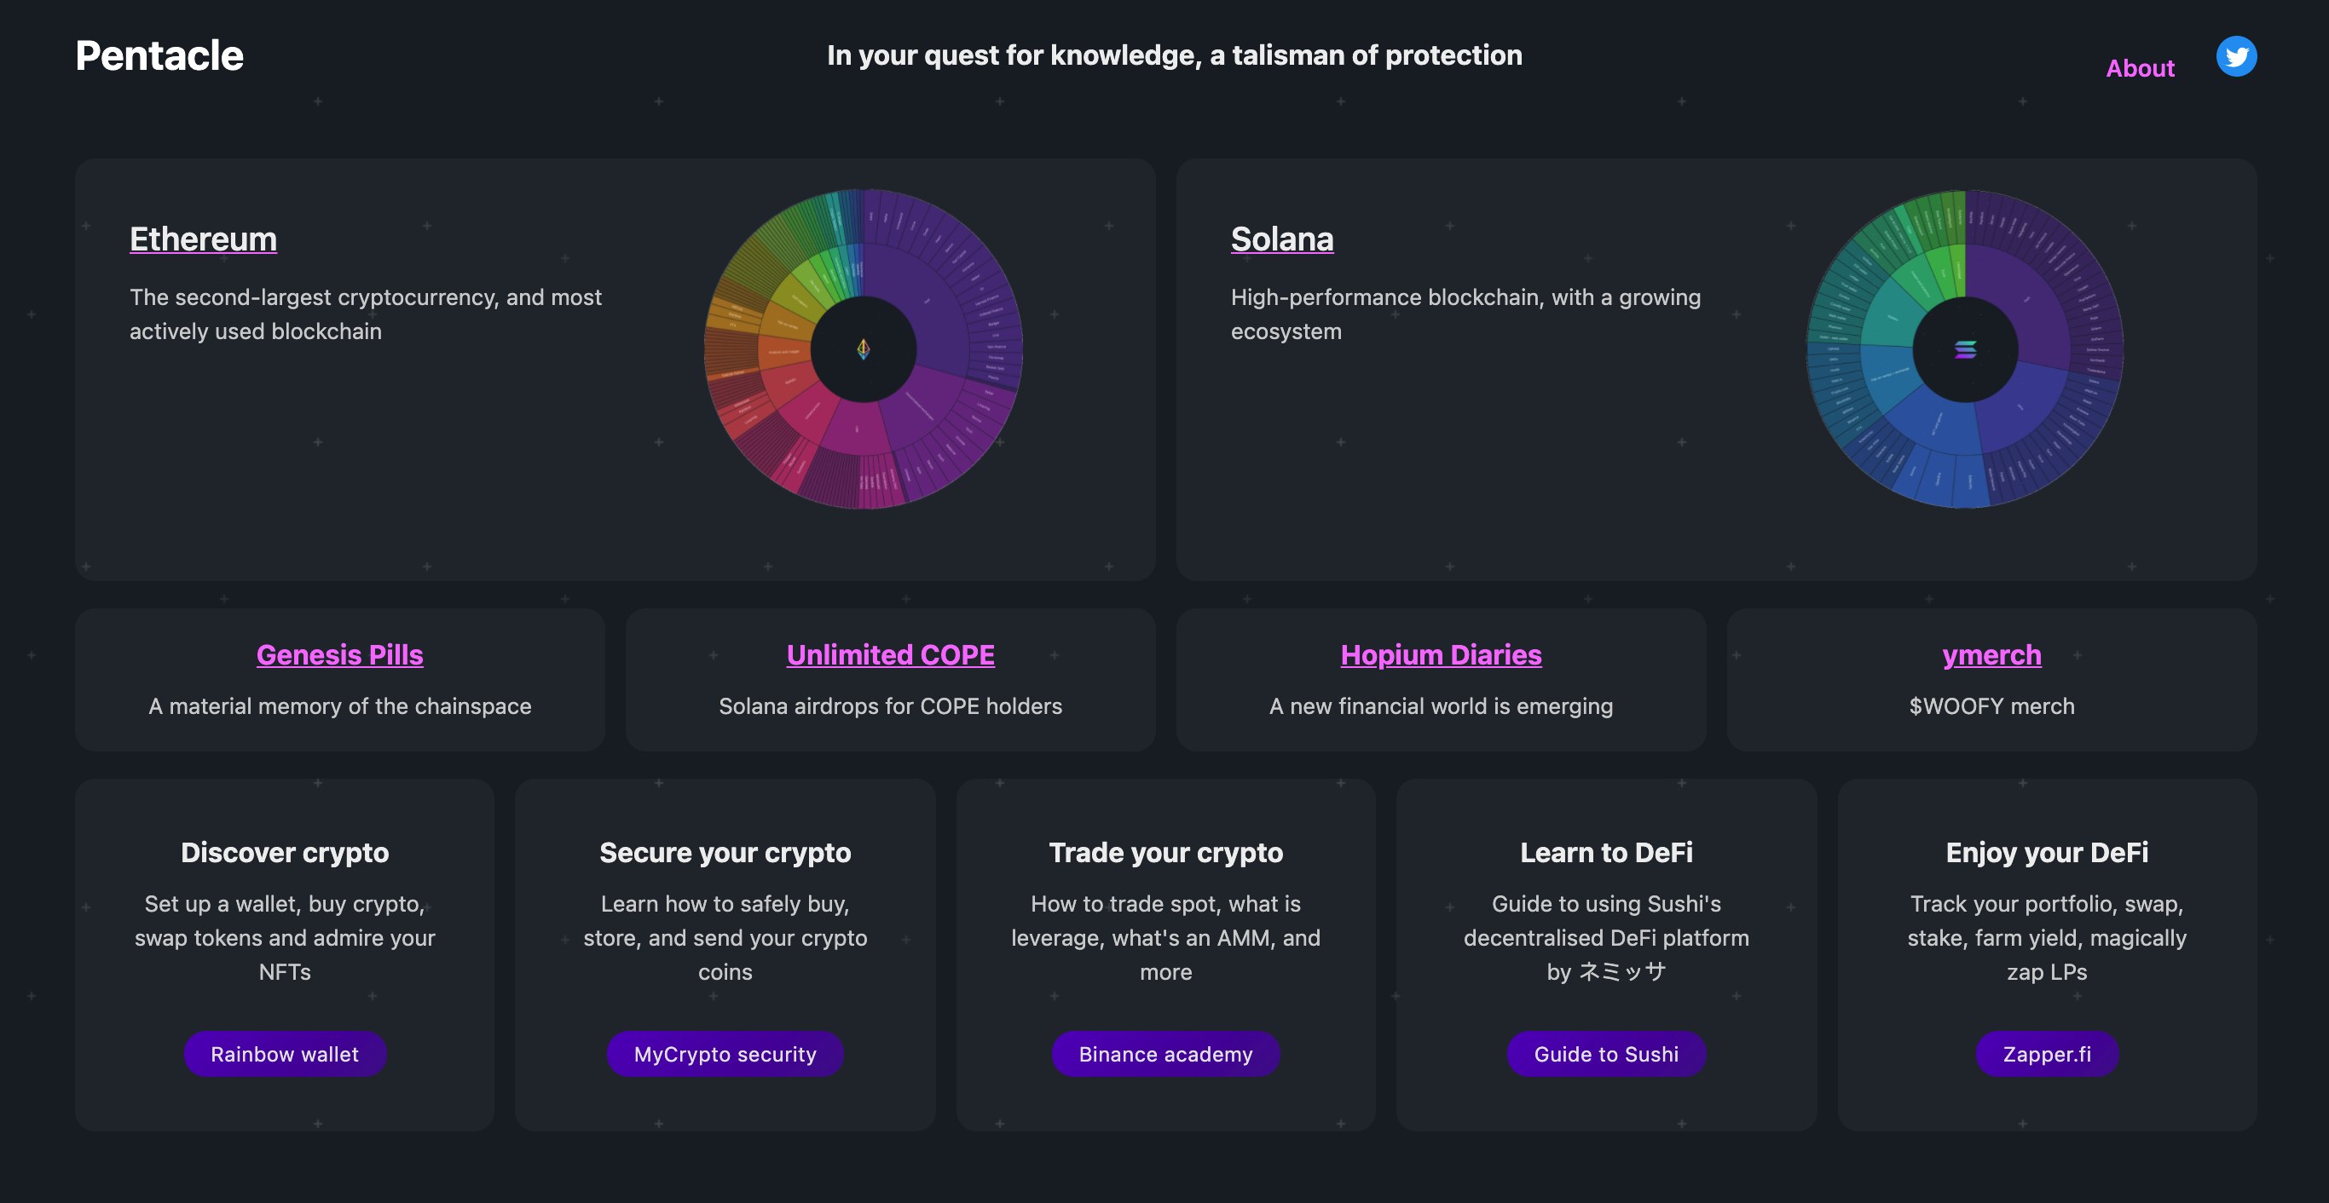The image size is (2329, 1203).
Task: Visit Hopium Diaries
Action: (1440, 654)
